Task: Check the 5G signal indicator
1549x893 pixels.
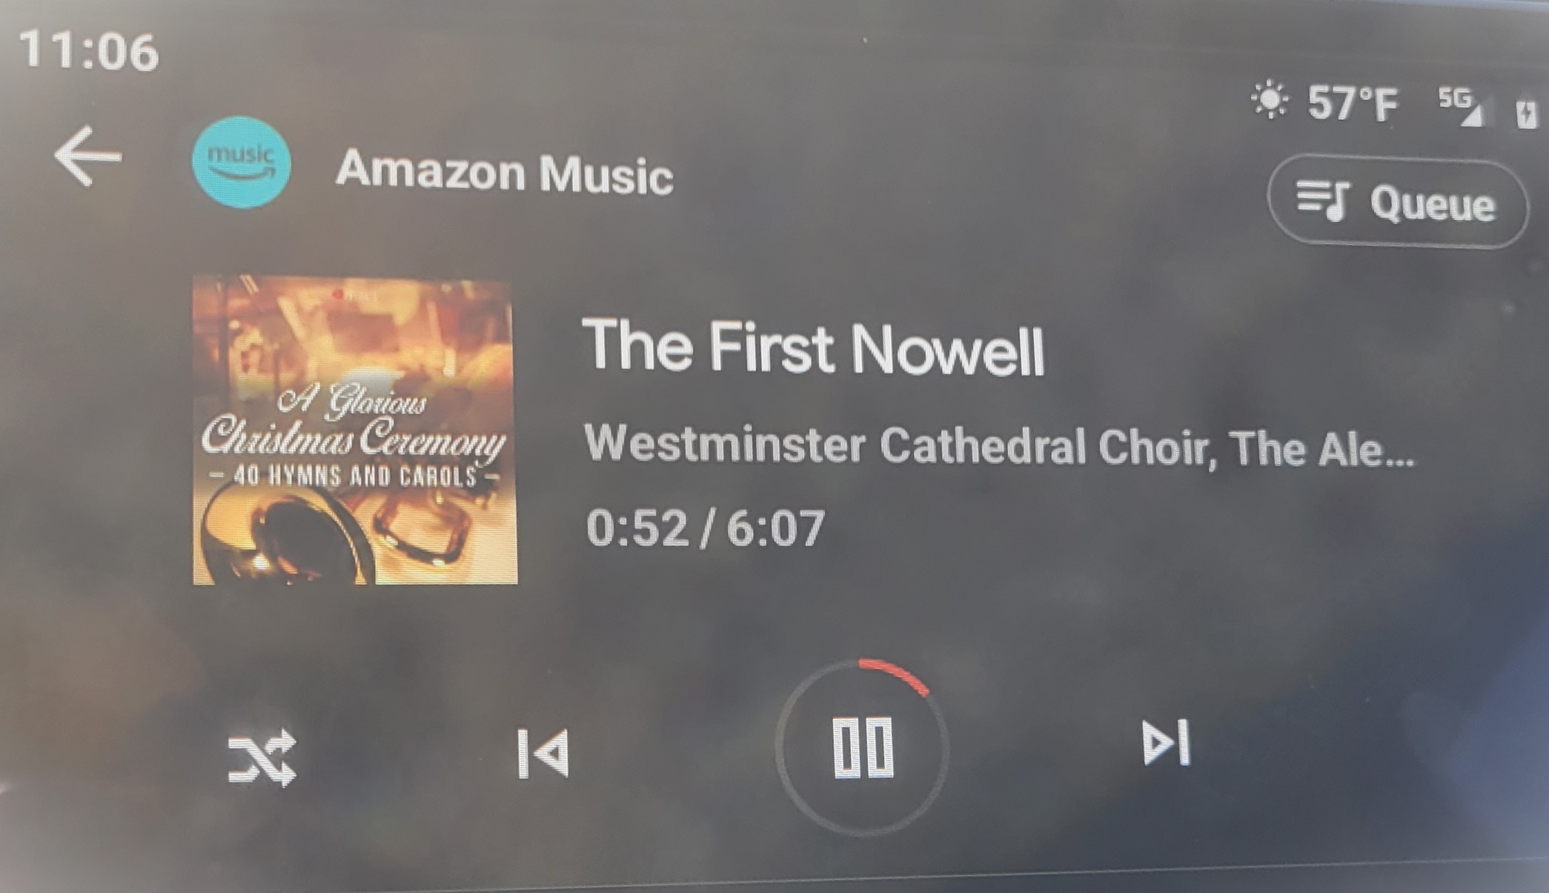Action: click(1461, 106)
